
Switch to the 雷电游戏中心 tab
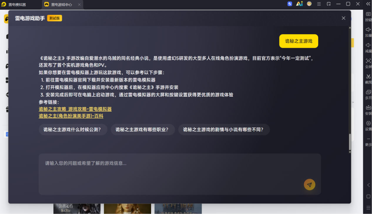coord(62,4)
